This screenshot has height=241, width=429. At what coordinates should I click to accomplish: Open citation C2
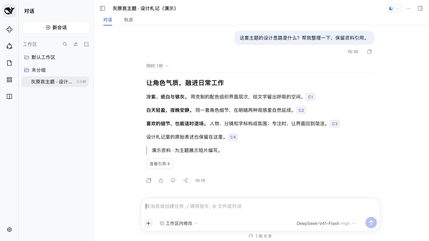[301, 110]
